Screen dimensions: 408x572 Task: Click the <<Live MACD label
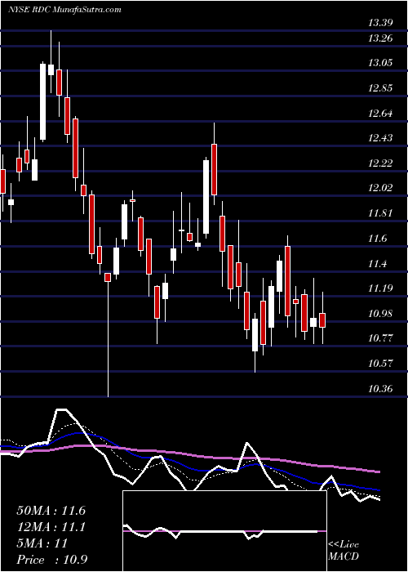coord(344,550)
